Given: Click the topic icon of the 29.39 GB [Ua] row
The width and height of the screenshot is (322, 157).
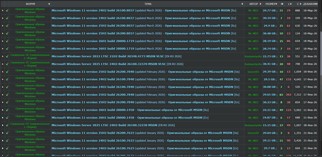Looking at the screenshot, I should [x=3, y=72].
